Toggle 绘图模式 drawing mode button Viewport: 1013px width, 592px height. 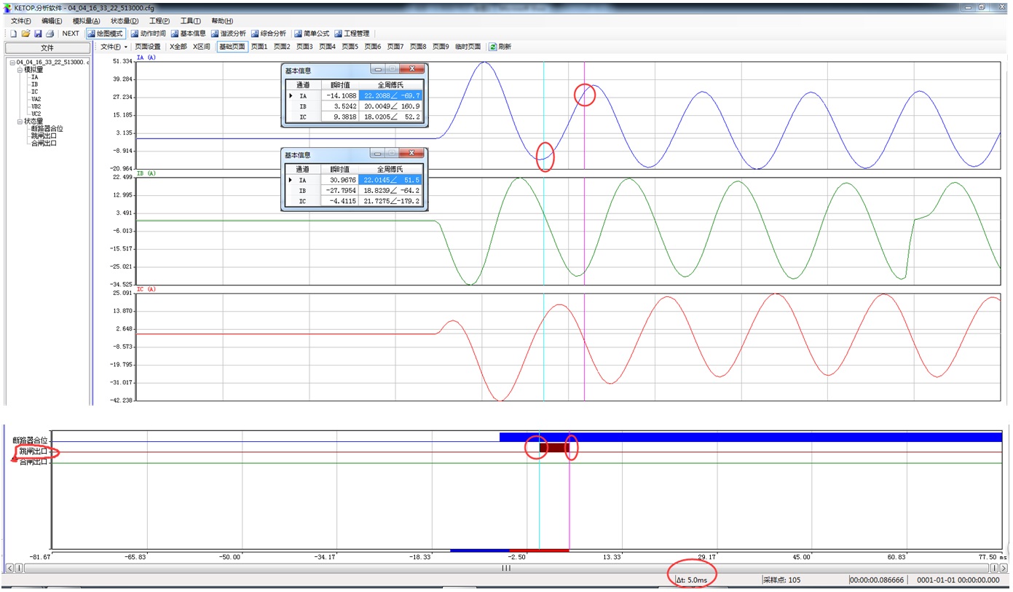106,33
